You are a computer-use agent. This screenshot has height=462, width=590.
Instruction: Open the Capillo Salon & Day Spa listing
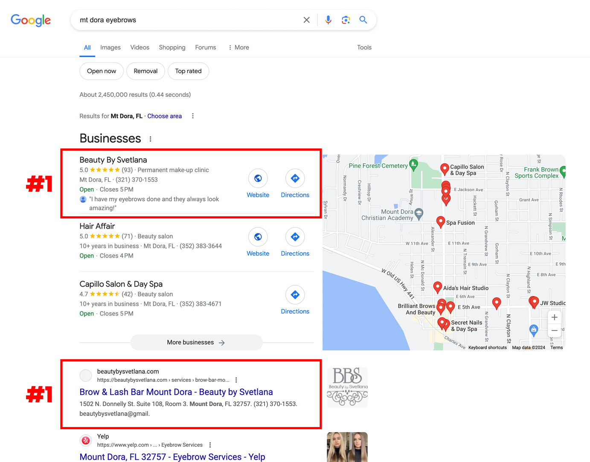point(121,284)
